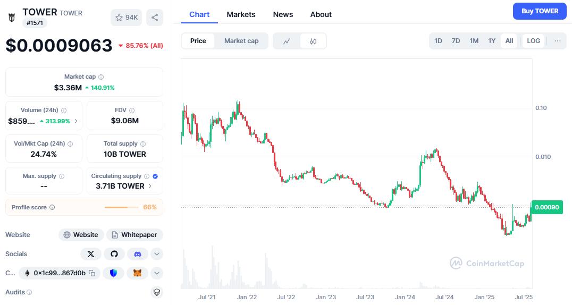The image size is (572, 305).
Task: Click the TOWER coin logo
Action: click(12, 18)
